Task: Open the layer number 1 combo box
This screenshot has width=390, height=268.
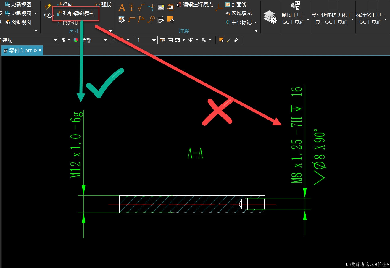Action: point(147,40)
